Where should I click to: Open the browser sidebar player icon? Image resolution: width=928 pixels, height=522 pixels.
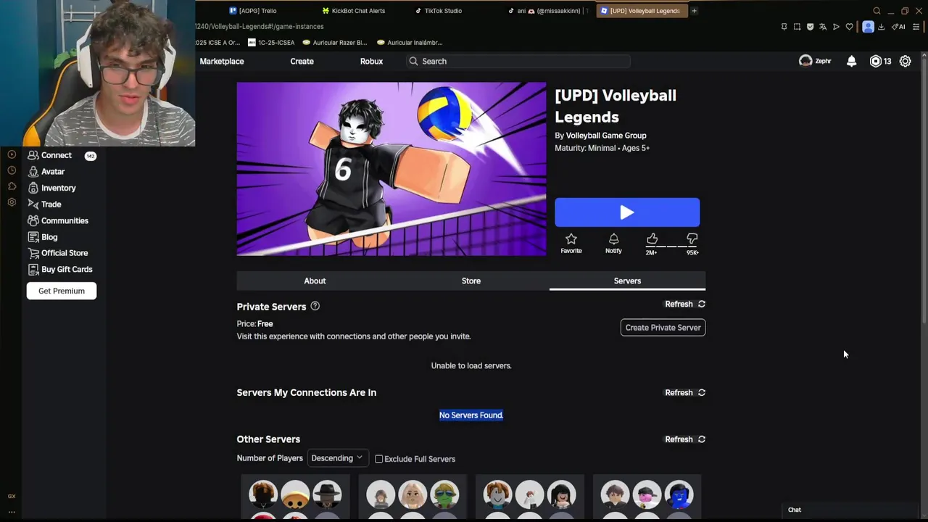tap(12, 154)
